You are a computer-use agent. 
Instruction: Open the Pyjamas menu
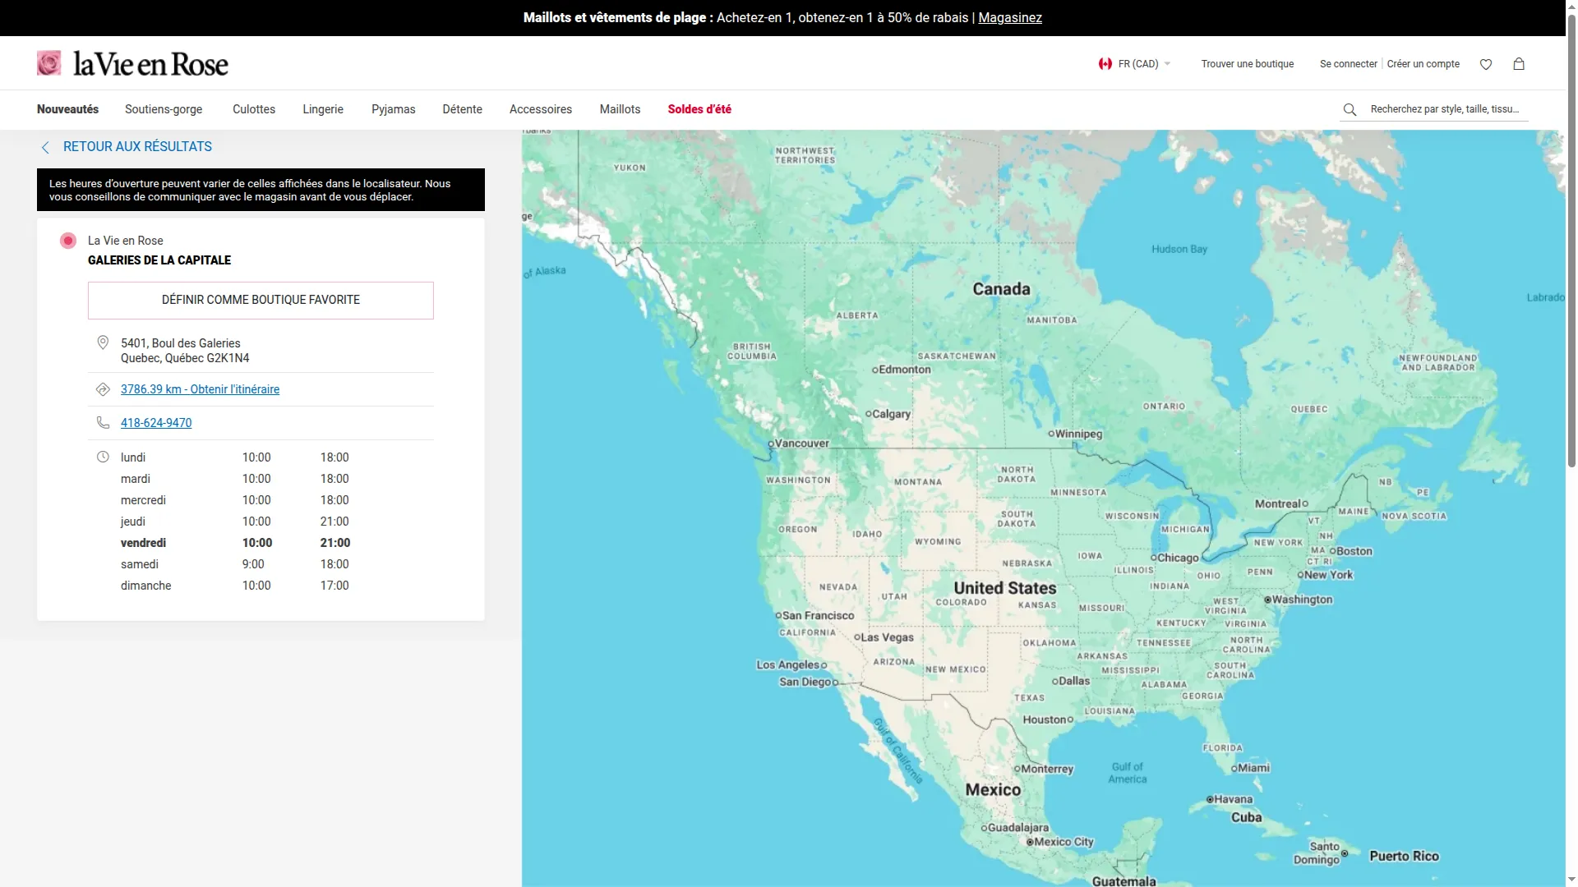393,109
